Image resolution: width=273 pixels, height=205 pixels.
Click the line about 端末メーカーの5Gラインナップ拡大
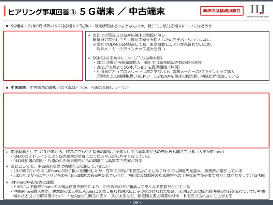click(x=164, y=72)
